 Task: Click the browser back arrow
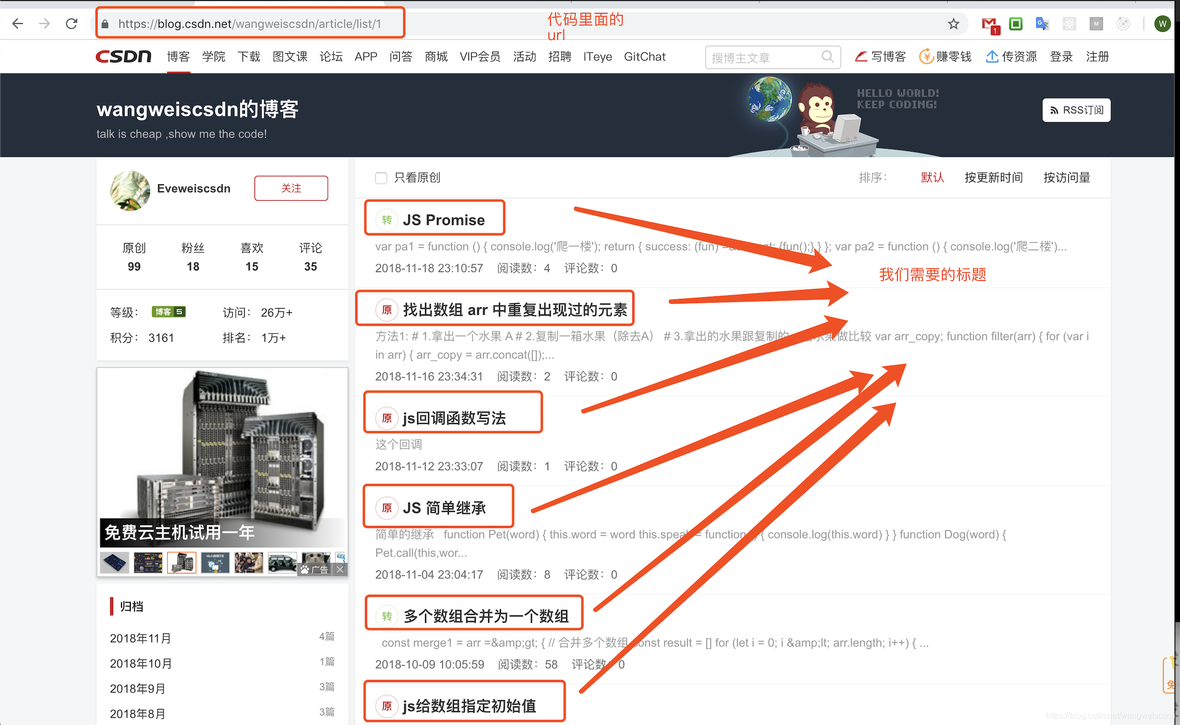coord(18,24)
